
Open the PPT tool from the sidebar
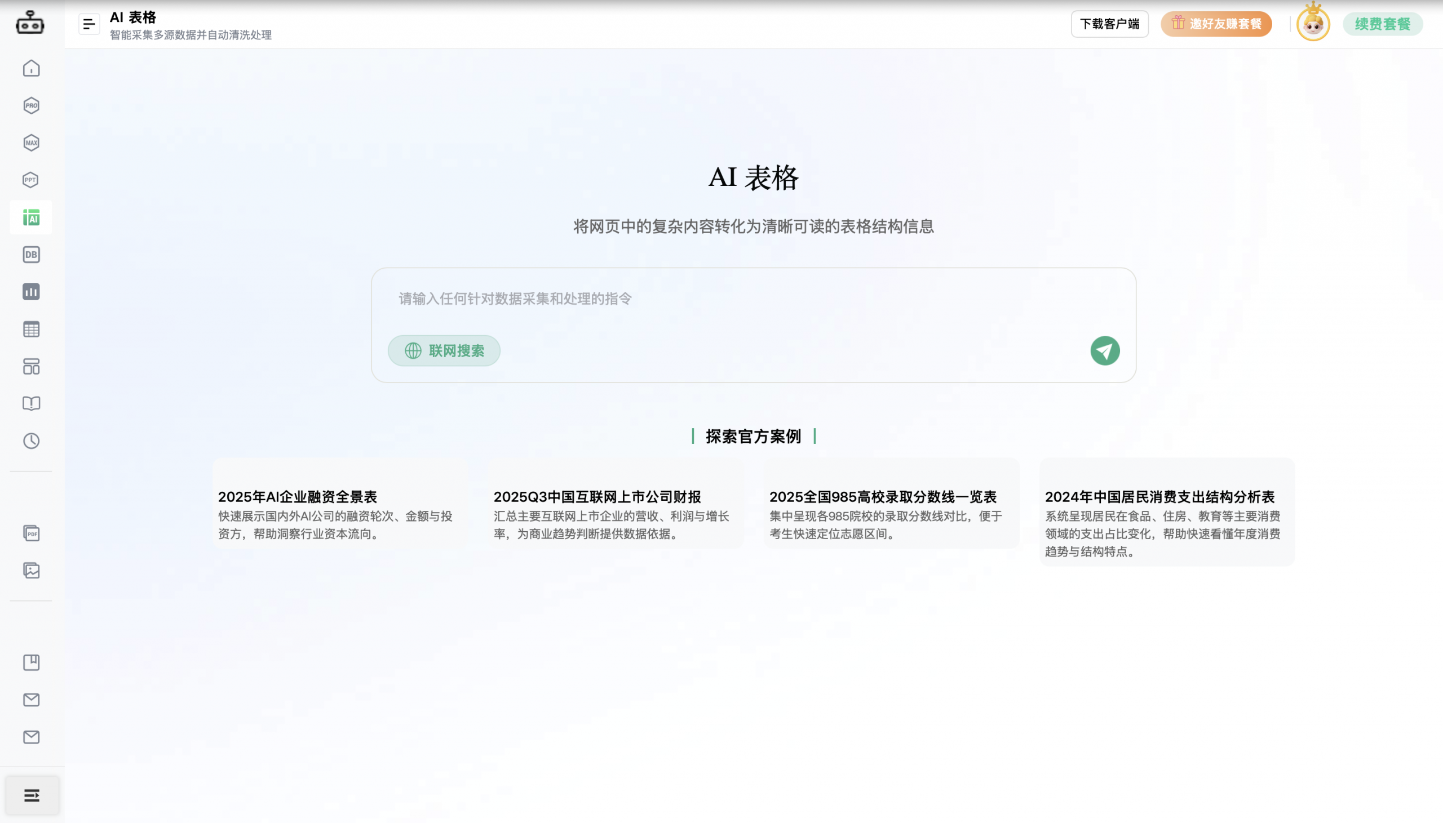tap(31, 180)
